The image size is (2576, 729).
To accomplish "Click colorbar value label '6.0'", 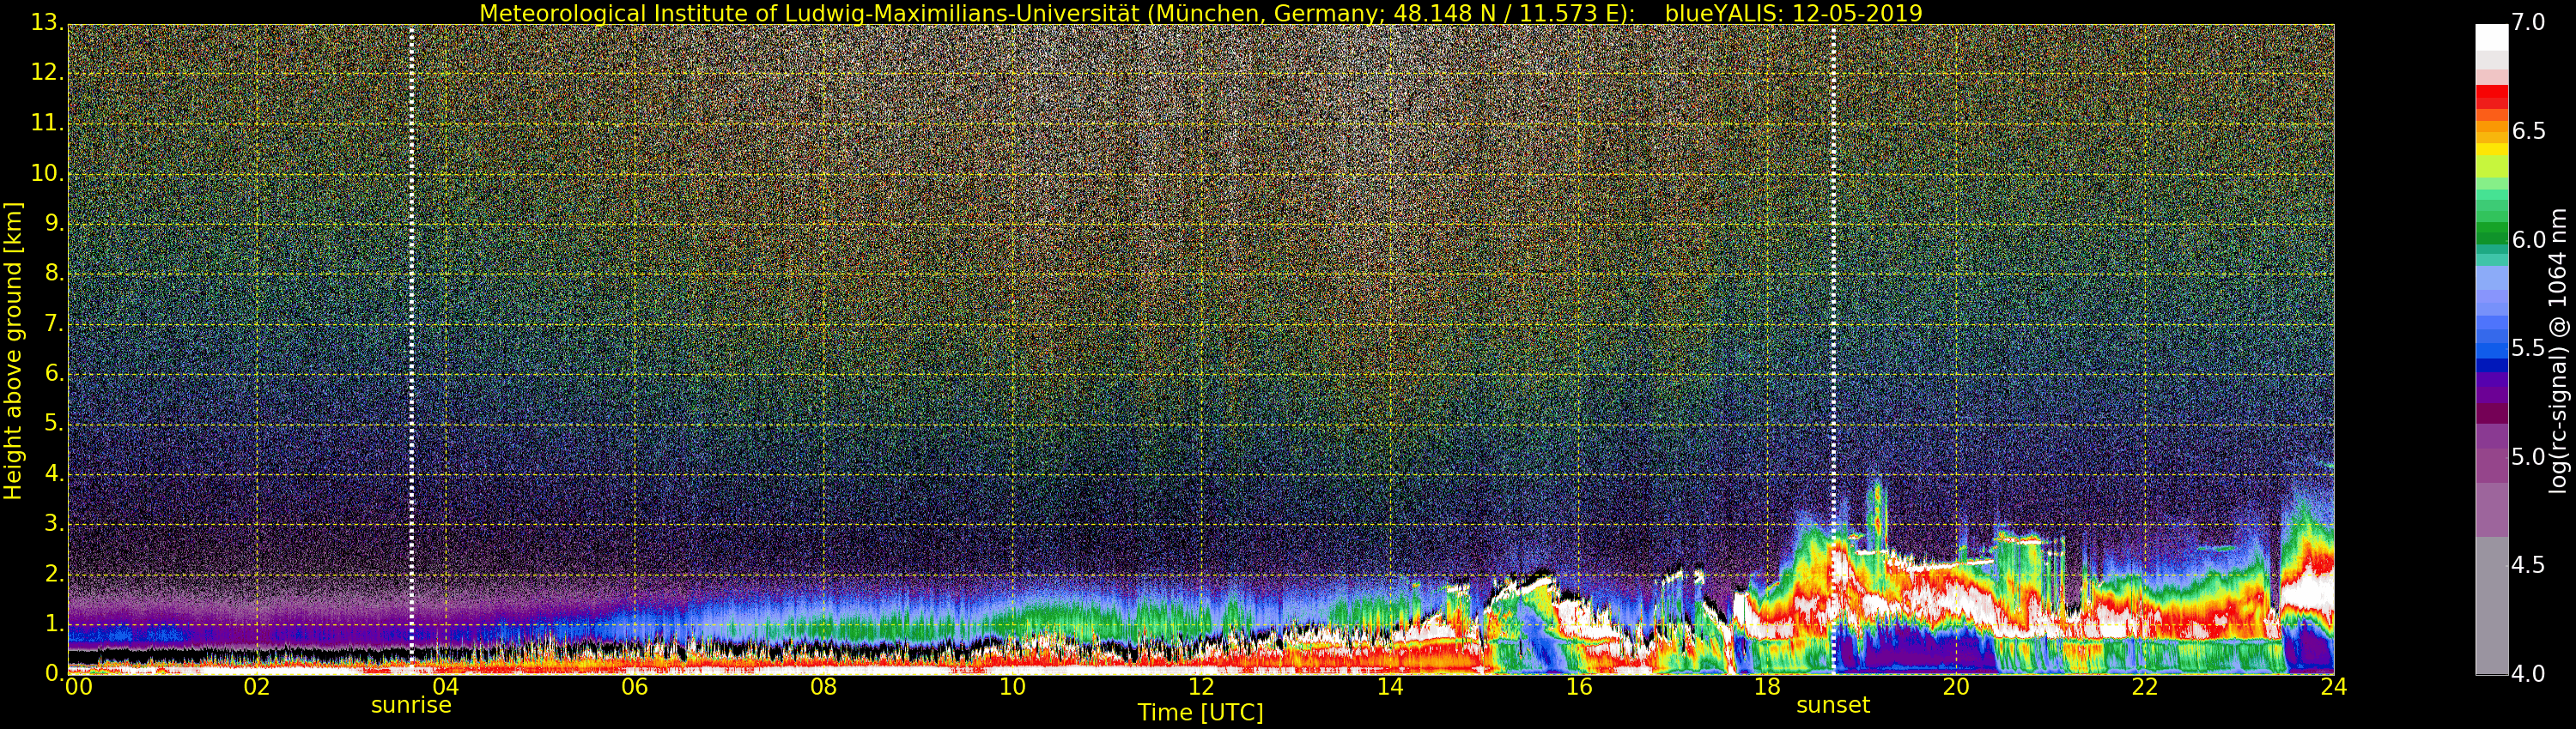I will [x=2528, y=239].
